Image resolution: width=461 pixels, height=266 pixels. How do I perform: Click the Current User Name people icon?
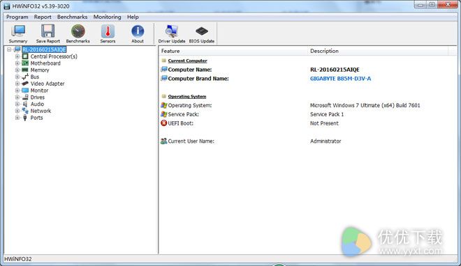(163, 141)
